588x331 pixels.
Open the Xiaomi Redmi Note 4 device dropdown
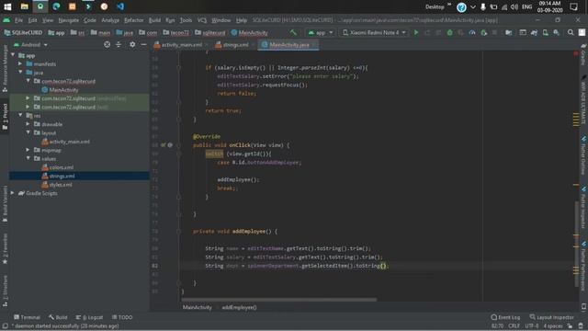coord(374,33)
